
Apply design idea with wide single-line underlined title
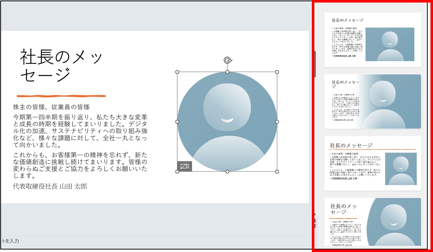372,163
